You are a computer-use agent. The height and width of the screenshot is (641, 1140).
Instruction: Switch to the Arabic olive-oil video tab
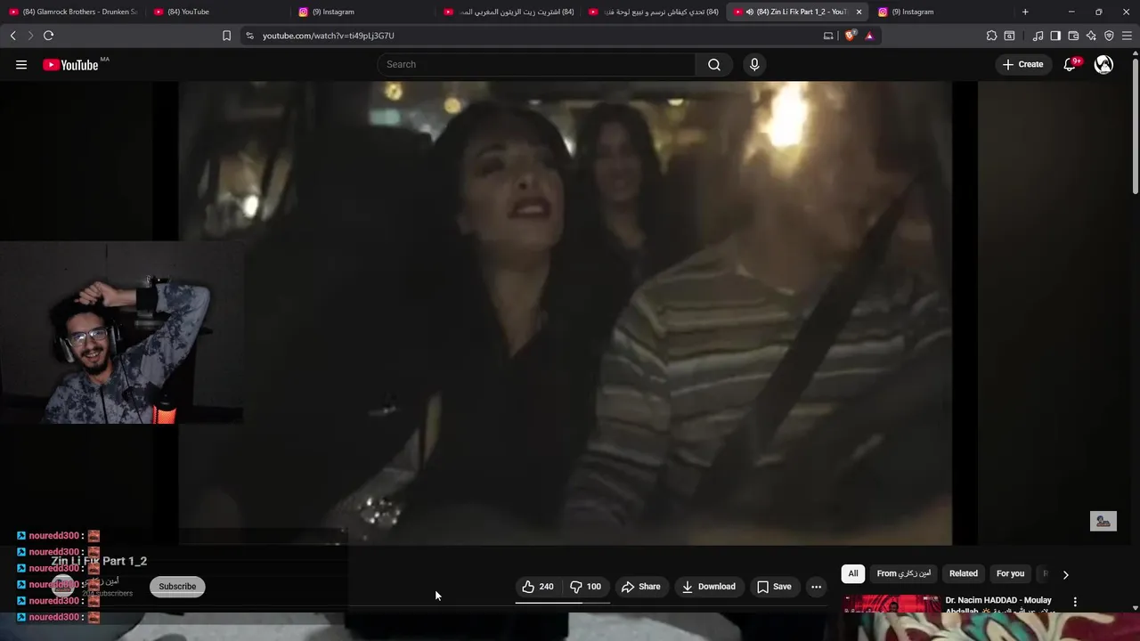(x=509, y=12)
